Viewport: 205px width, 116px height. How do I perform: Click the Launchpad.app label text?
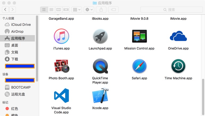click(x=100, y=48)
